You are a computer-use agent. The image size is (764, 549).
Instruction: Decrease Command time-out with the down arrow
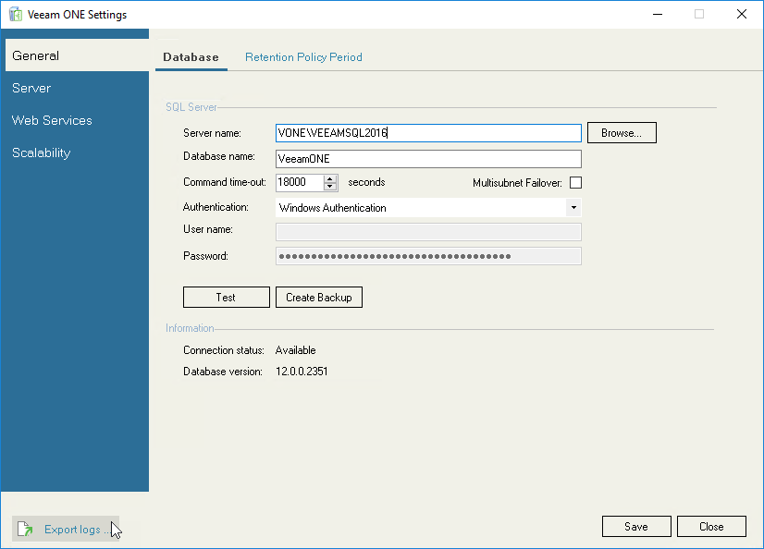(x=329, y=186)
